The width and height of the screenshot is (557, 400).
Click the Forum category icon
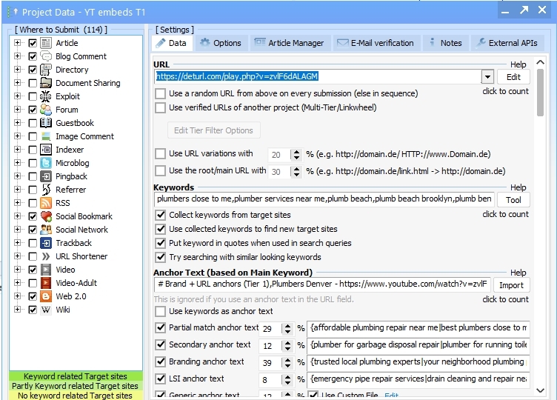(46, 110)
